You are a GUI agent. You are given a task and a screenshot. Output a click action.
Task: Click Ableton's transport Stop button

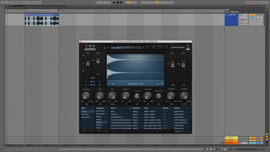(x=118, y=3)
